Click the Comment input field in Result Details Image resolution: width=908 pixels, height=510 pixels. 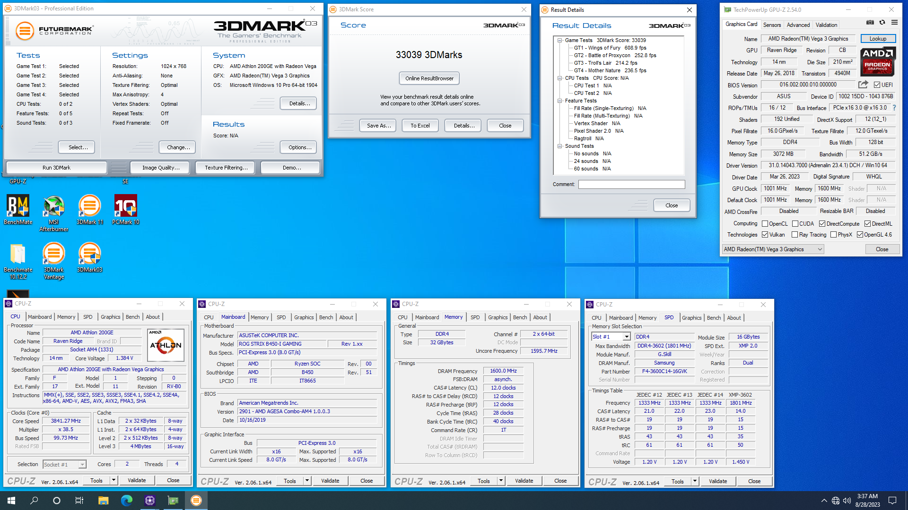click(x=631, y=184)
